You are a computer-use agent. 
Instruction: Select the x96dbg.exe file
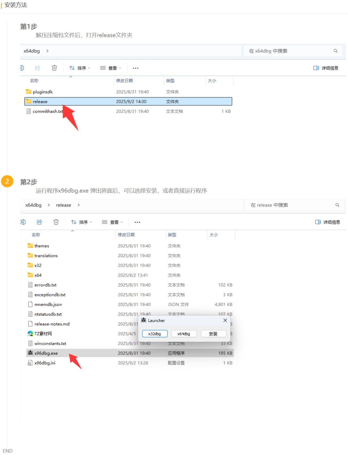pos(46,353)
